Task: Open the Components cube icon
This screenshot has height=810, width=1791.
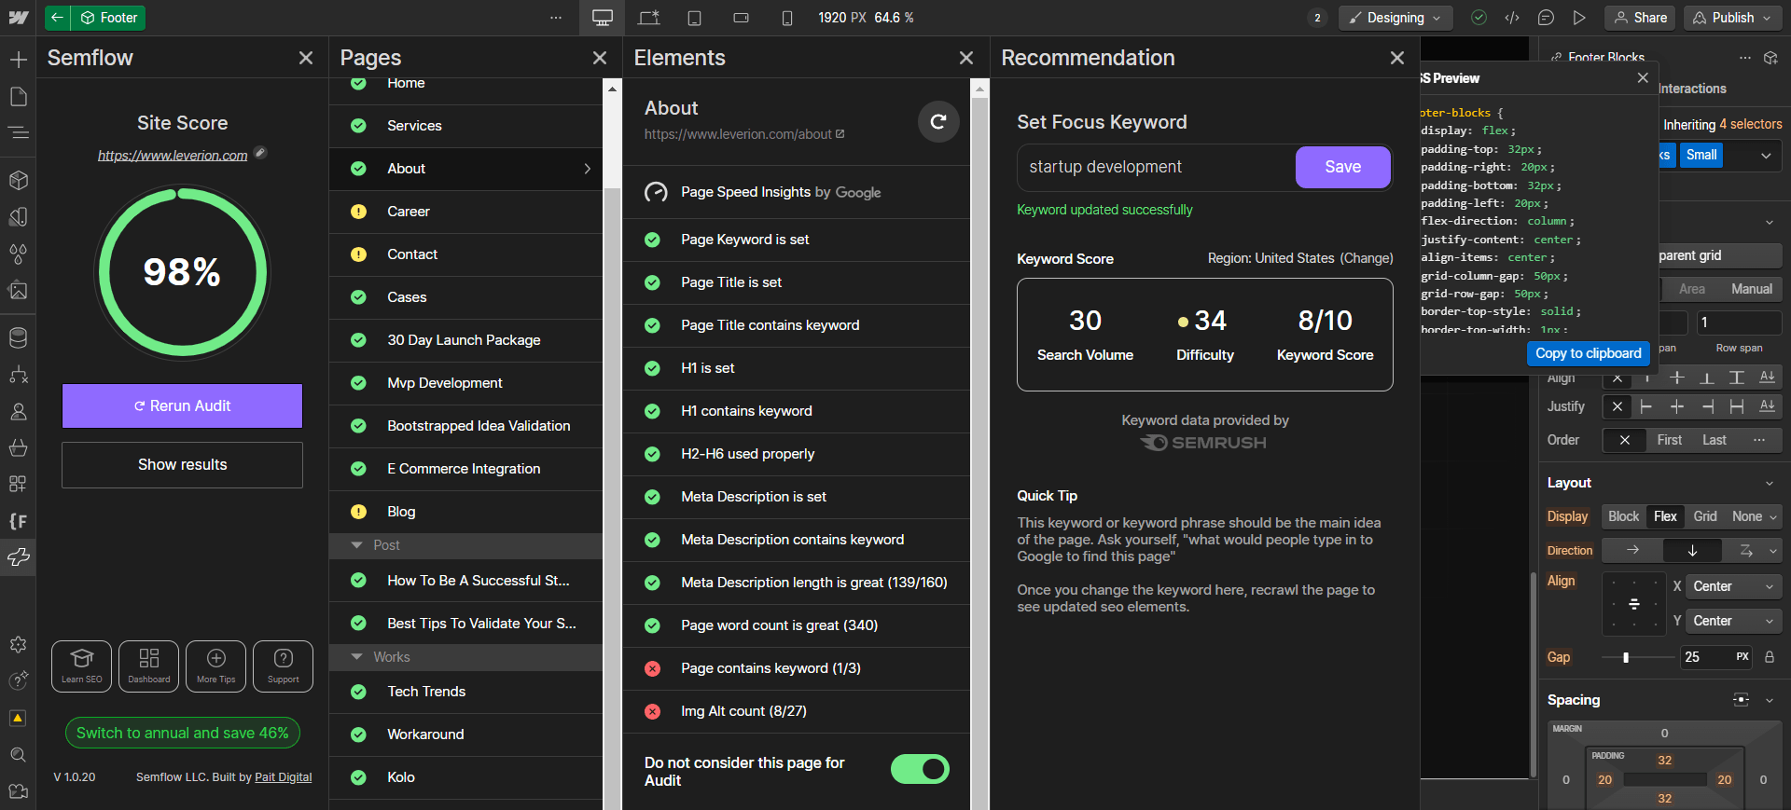Action: pos(18,180)
